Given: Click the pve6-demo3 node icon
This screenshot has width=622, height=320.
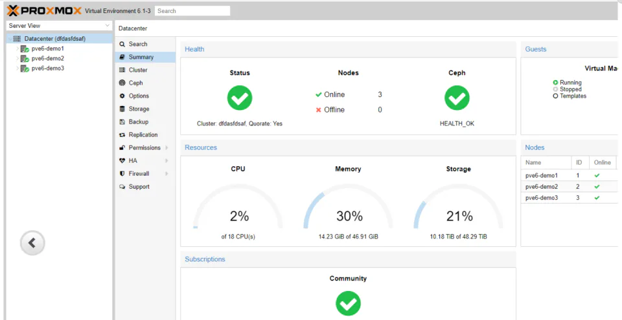Looking at the screenshot, I should pyautogui.click(x=25, y=69).
